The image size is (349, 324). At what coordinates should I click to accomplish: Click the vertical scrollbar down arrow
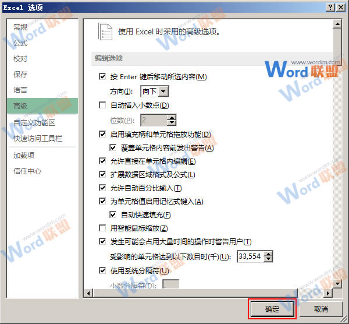pos(337,284)
